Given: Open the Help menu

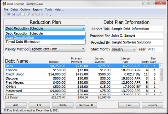Looking at the screenshot, I should click(57, 10).
